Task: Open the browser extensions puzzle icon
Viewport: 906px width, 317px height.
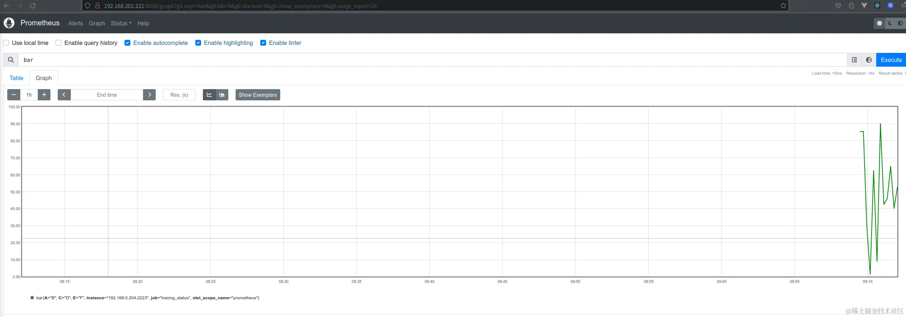Action: pyautogui.click(x=851, y=5)
